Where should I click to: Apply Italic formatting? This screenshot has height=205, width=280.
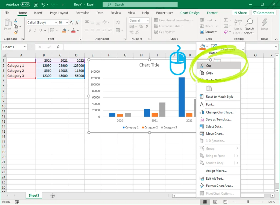pyautogui.click(x=35, y=30)
